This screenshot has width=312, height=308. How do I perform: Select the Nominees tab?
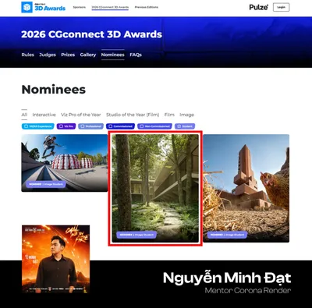tap(113, 55)
